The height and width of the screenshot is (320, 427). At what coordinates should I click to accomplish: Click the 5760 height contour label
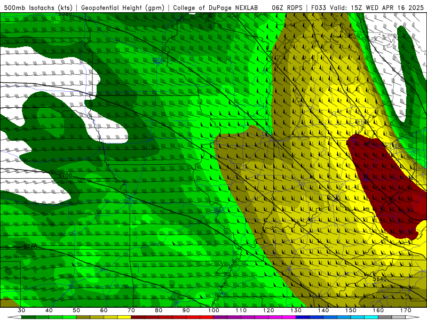[x=30, y=247]
